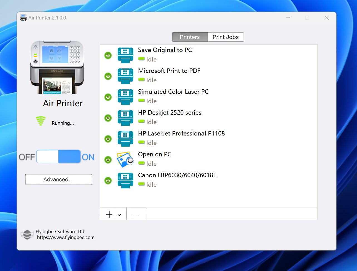Click the Flyingbee Software bee logo
Image resolution: width=357 pixels, height=271 pixels.
27,235
